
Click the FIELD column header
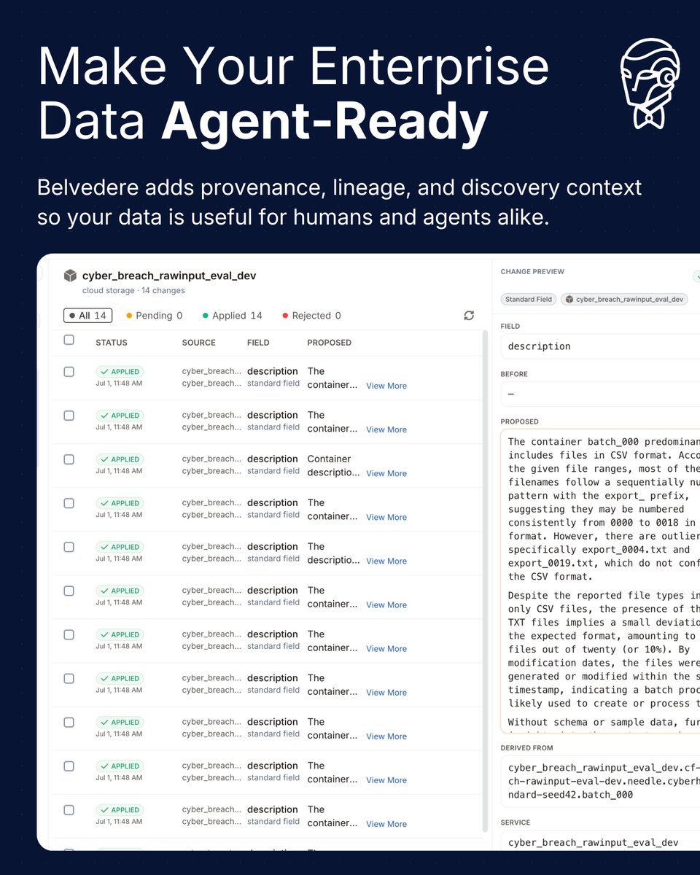(258, 343)
